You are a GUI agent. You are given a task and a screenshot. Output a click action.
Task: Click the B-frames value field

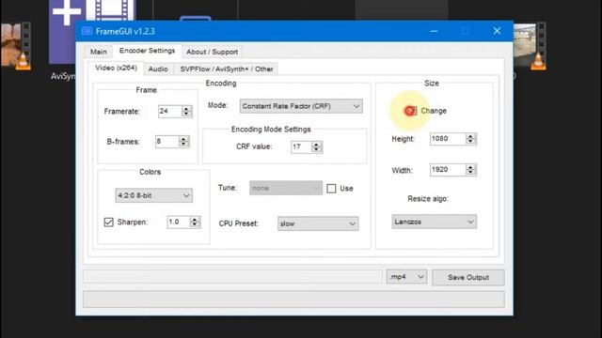(167, 142)
